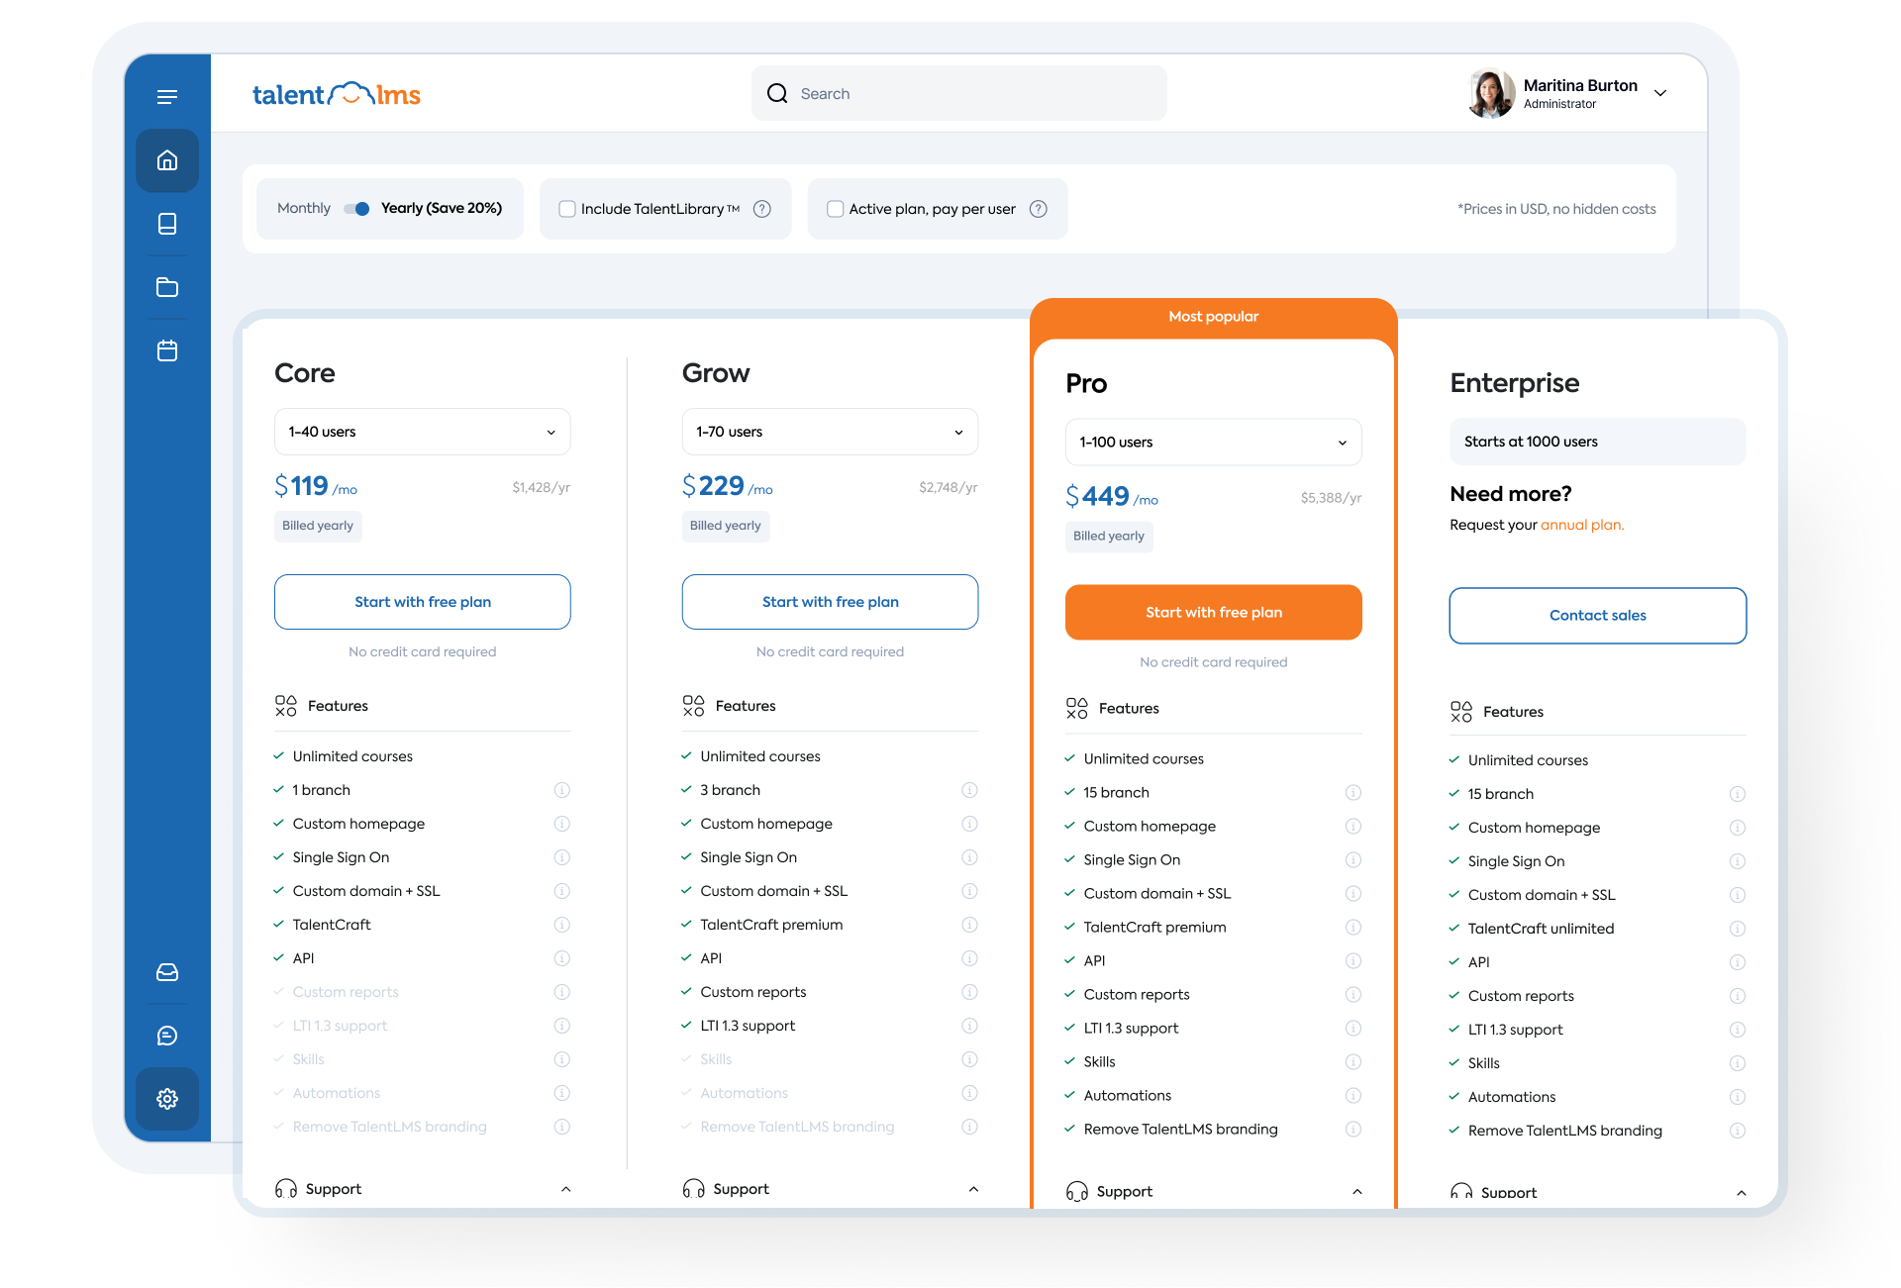Image resolution: width=1901 pixels, height=1288 pixels.
Task: Click info icon next to Core TalentCraft
Action: [561, 925]
